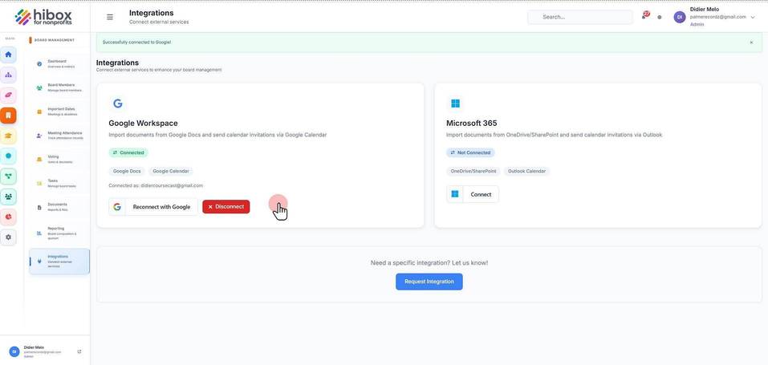Click the Google Calendar tag
The image size is (768, 365).
tap(170, 172)
